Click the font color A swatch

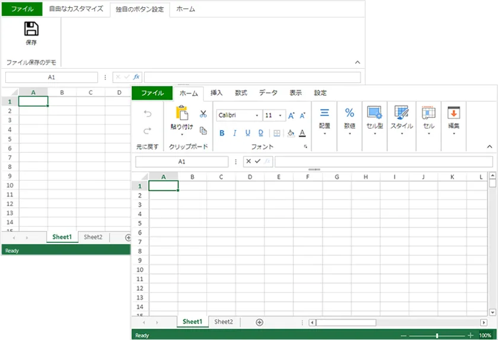click(302, 133)
